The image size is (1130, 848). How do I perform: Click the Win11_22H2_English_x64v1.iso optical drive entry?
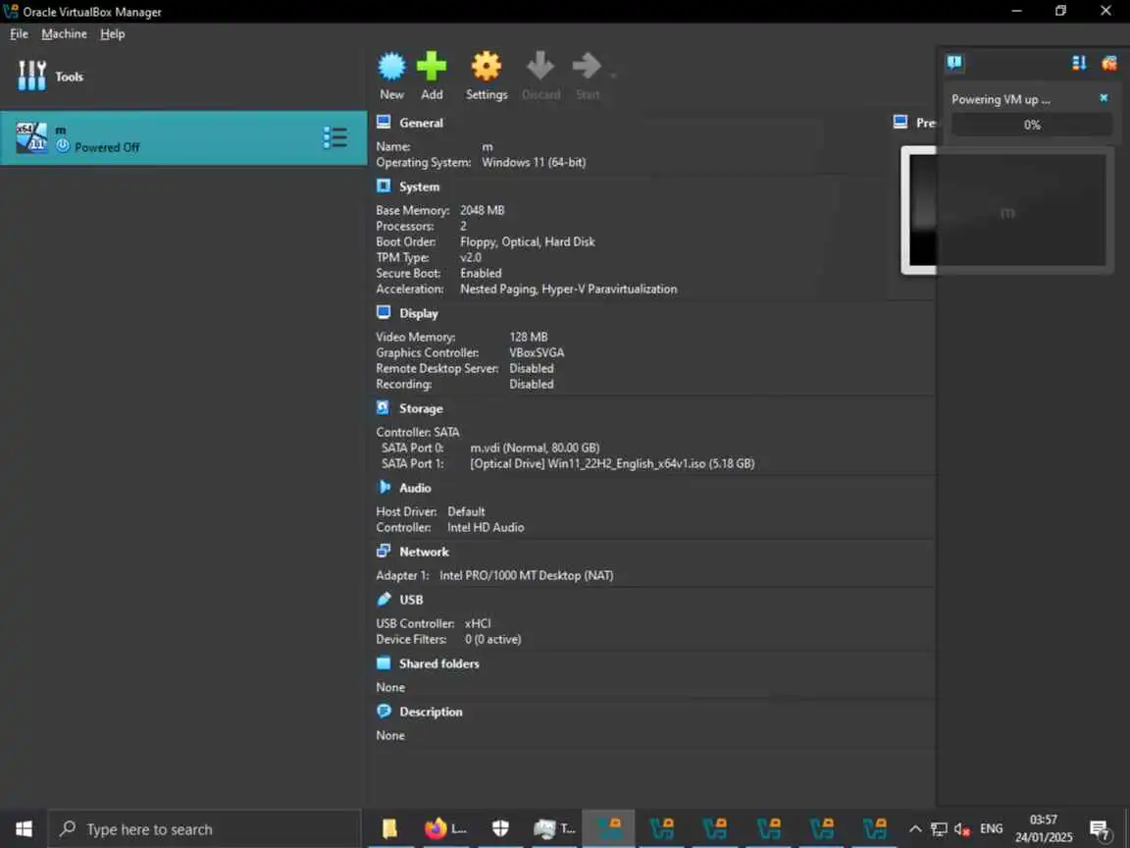point(612,463)
